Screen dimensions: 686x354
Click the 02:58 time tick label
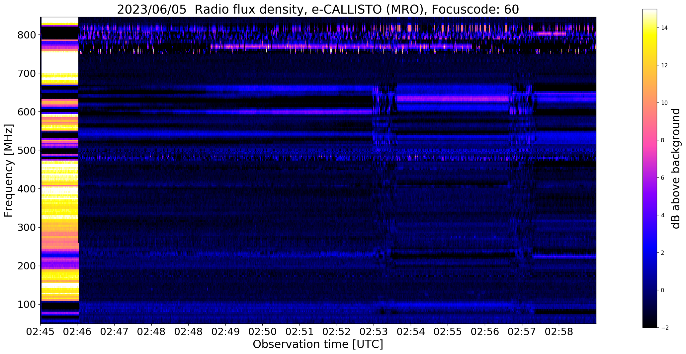[559, 332]
